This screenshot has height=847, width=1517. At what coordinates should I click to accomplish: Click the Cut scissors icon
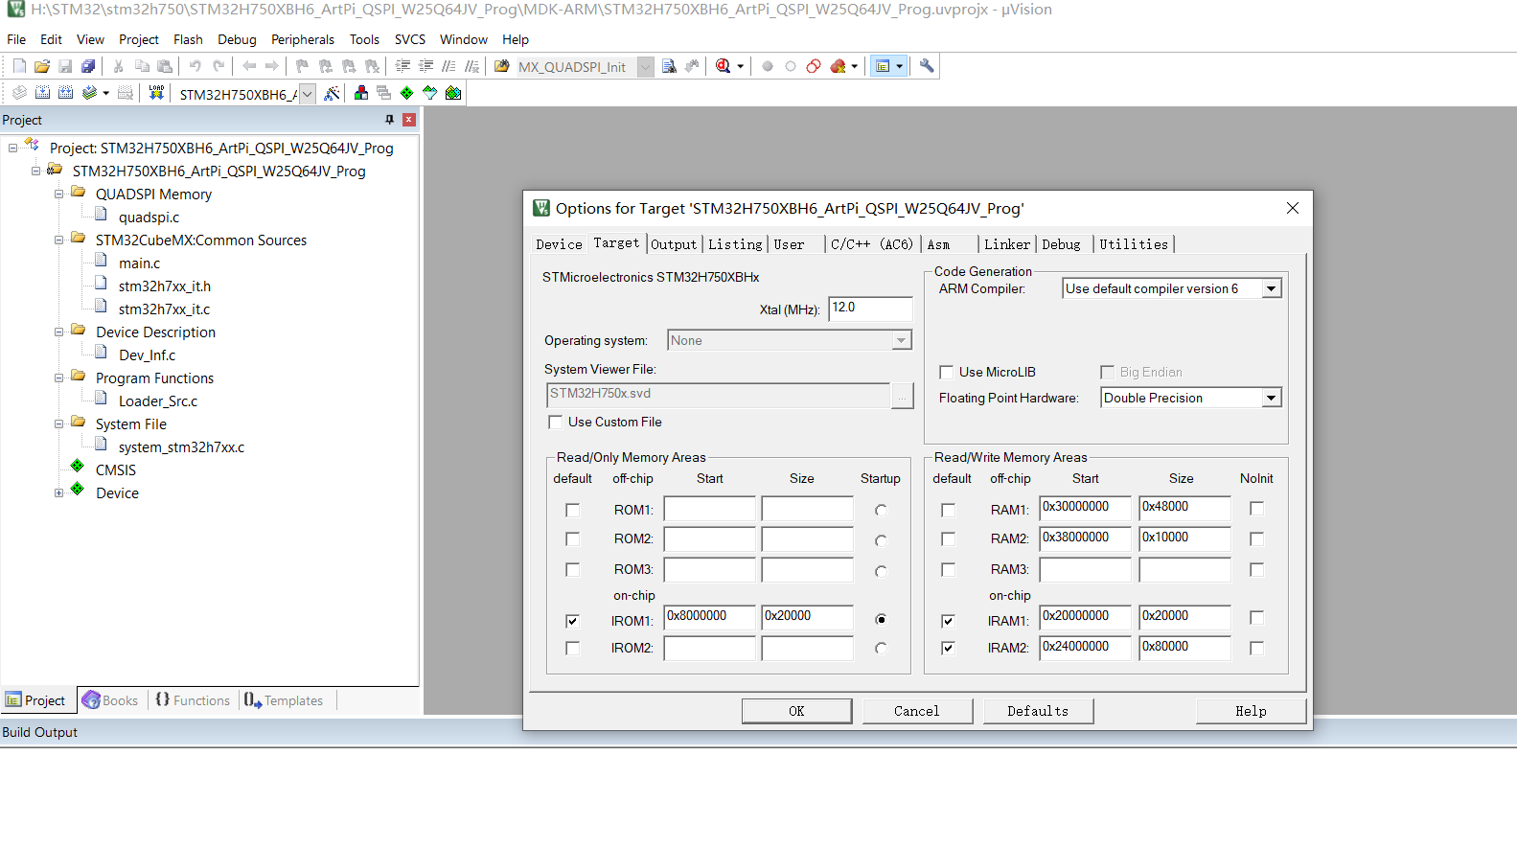[118, 66]
